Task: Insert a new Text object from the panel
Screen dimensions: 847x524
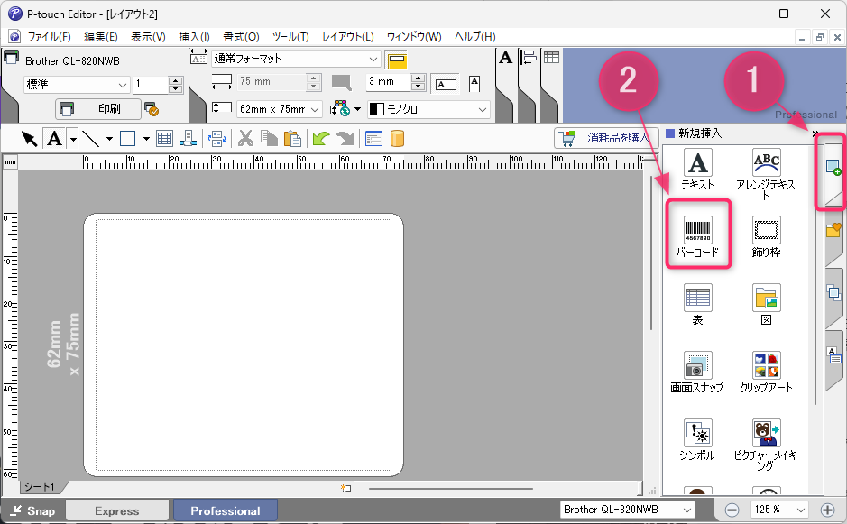Action: pos(697,170)
